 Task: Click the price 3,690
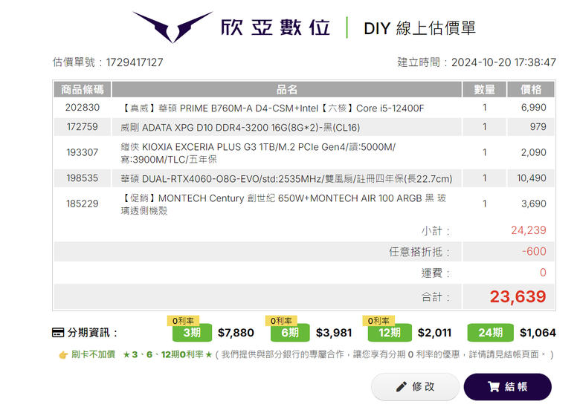point(533,204)
